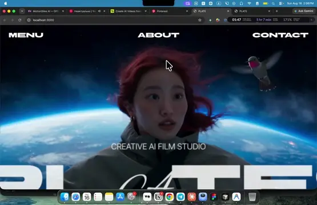
Task: Click the CREATIVE AI FILM STUDIO text
Action: 159,146
